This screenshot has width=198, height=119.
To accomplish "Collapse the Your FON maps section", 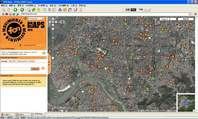I will [45, 49].
